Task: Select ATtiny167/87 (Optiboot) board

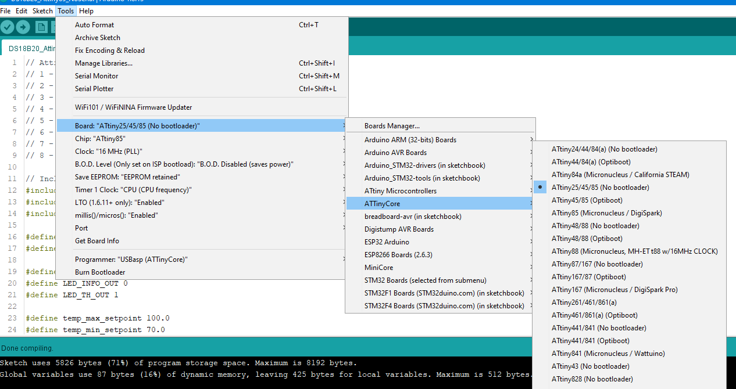Action: (x=630, y=277)
